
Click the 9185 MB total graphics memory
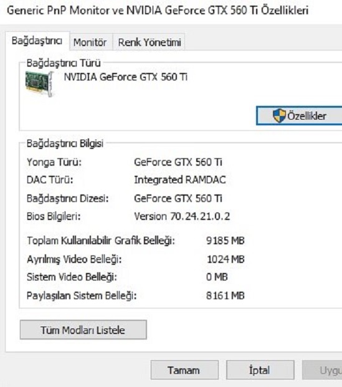(x=226, y=241)
